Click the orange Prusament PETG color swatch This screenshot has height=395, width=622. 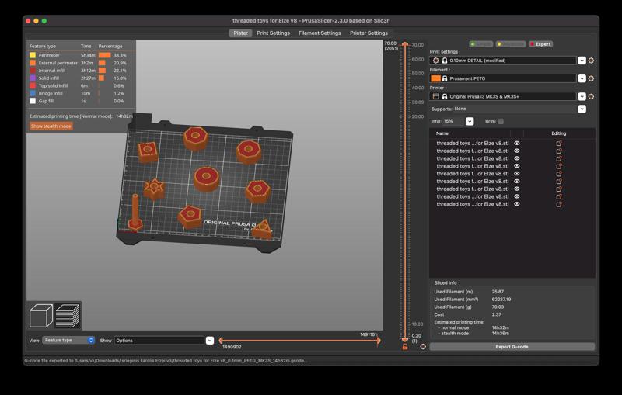click(x=435, y=78)
